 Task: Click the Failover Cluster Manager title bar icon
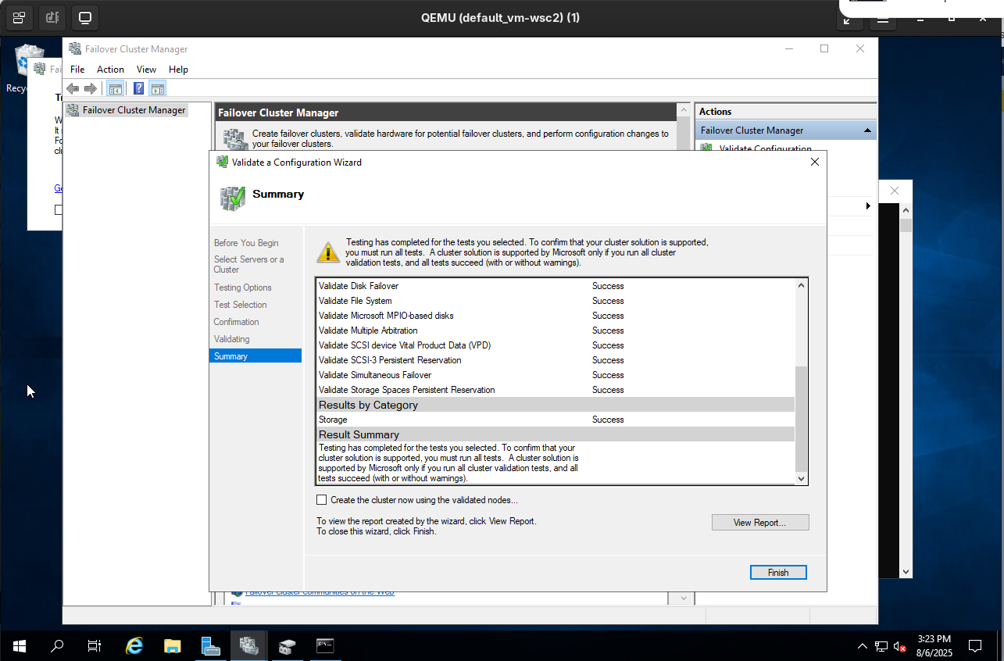coord(75,48)
